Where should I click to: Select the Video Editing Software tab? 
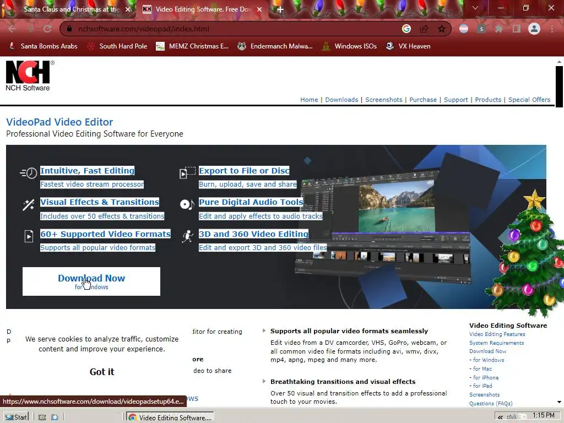(202, 9)
